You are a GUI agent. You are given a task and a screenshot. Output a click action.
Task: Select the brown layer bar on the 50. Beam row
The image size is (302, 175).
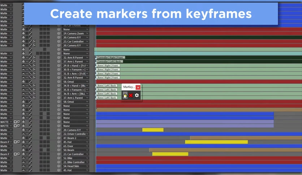pyautogui.click(x=225, y=150)
